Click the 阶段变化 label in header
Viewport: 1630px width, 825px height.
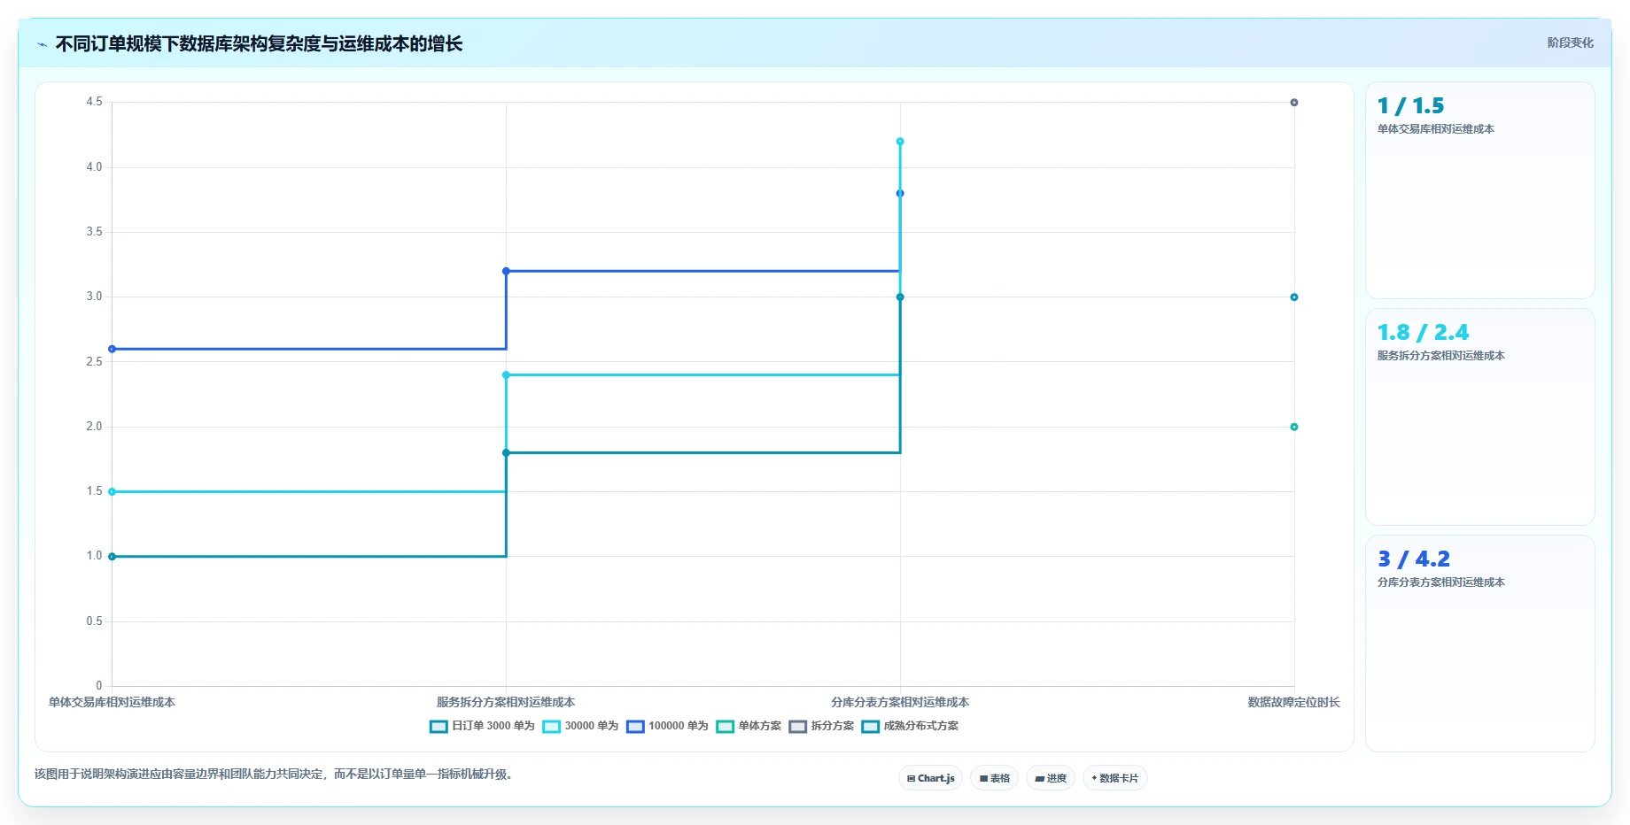coord(1570,42)
